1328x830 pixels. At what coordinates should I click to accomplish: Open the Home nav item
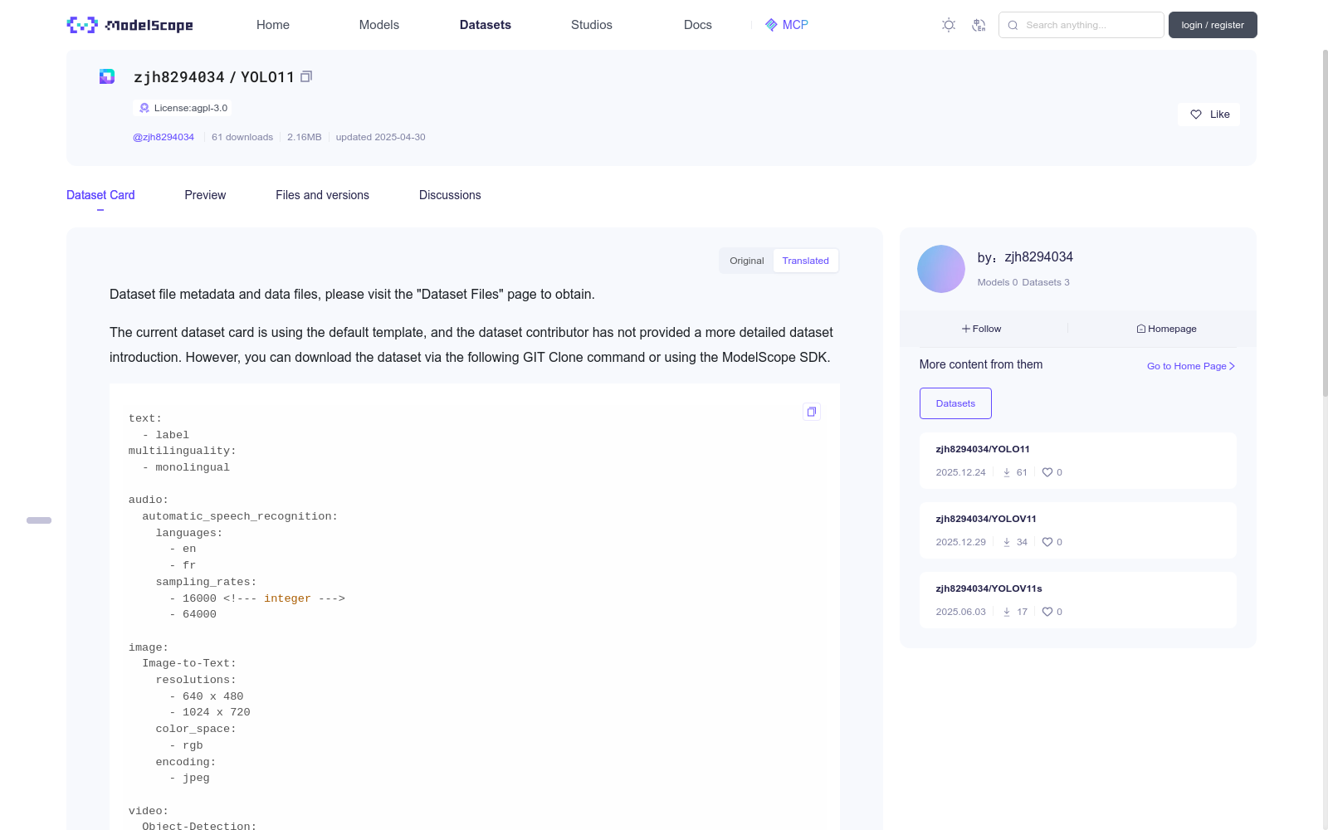click(273, 25)
